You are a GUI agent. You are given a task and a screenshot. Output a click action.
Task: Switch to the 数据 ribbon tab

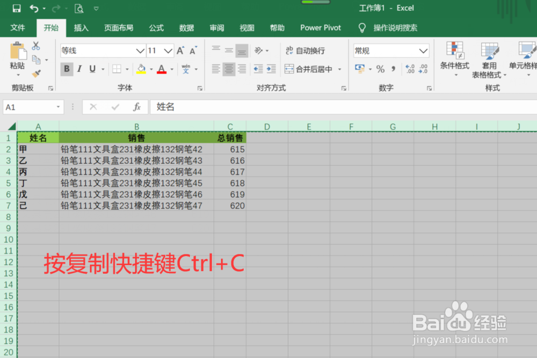click(186, 28)
